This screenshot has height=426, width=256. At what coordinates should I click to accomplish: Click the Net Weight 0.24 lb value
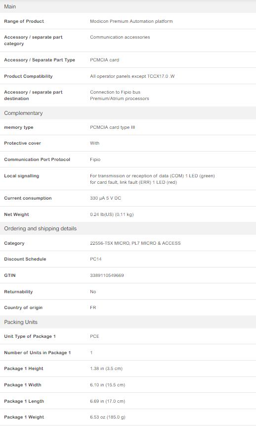(112, 214)
